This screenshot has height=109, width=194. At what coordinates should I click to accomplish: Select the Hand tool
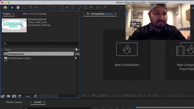pos(18,8)
